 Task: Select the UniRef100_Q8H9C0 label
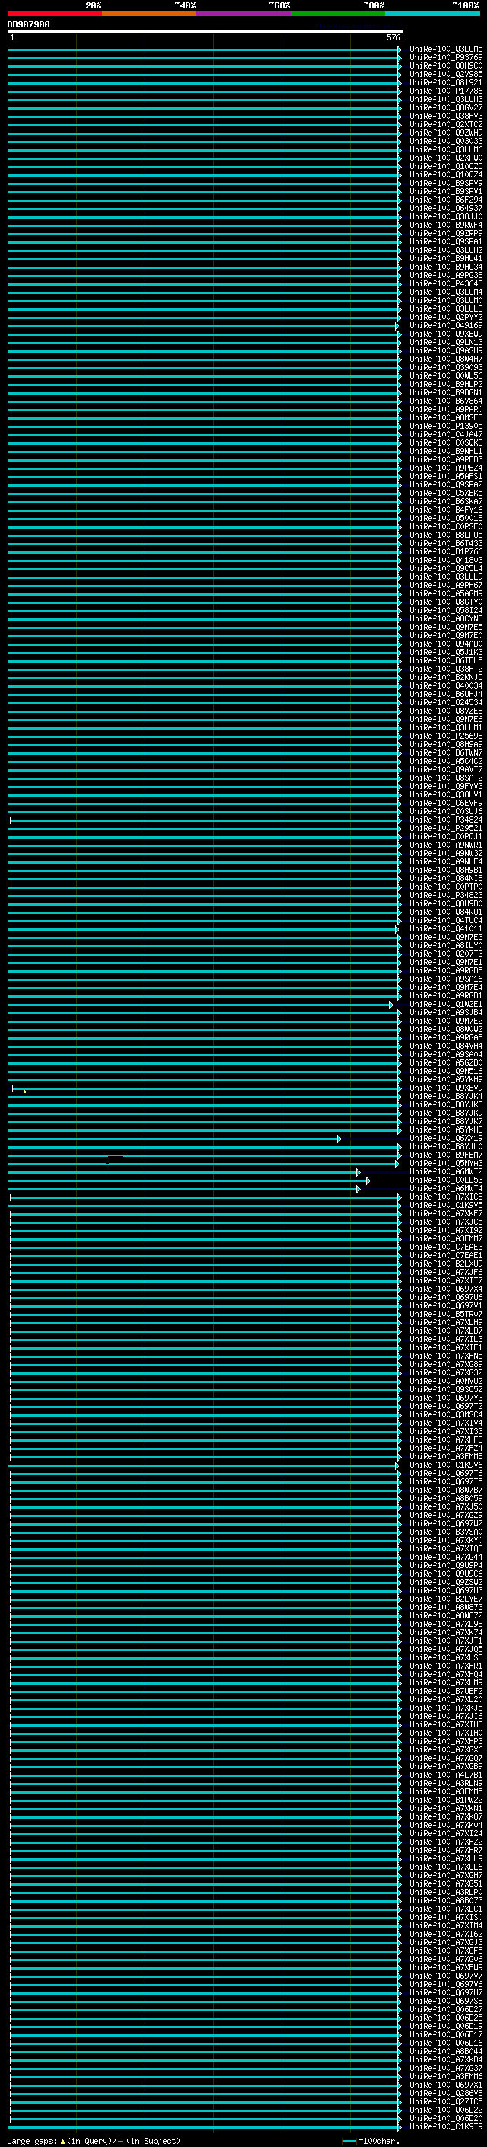coord(446,65)
